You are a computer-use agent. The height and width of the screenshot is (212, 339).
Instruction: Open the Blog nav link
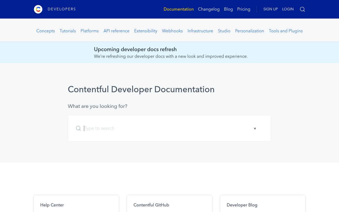229,9
